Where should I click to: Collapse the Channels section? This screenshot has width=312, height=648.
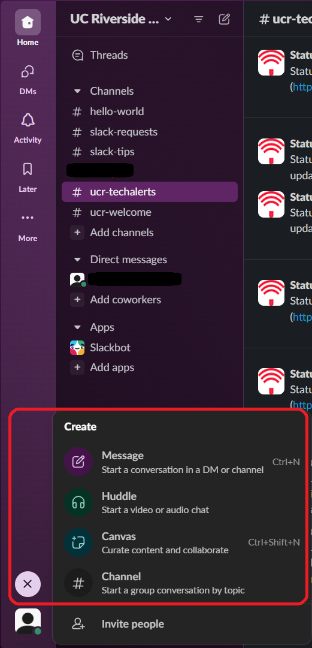77,91
